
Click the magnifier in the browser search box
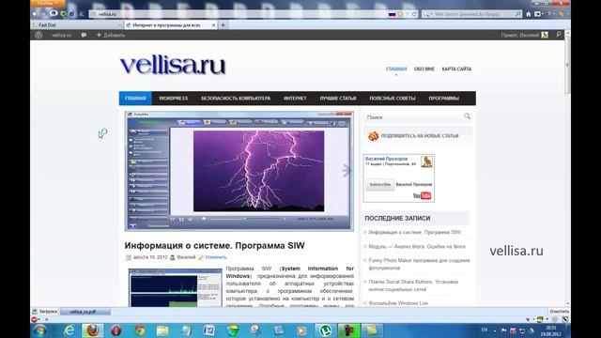coord(518,14)
